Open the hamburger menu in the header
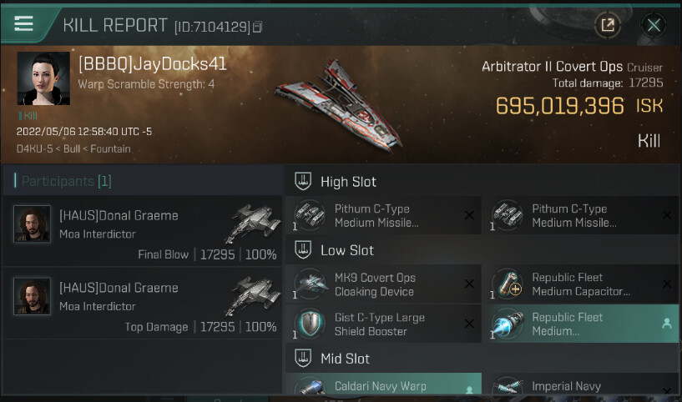 [x=23, y=23]
